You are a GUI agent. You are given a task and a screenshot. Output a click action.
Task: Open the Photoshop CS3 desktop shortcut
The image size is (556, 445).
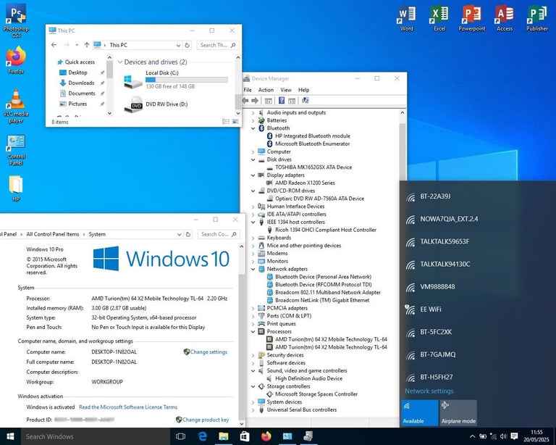16,20
